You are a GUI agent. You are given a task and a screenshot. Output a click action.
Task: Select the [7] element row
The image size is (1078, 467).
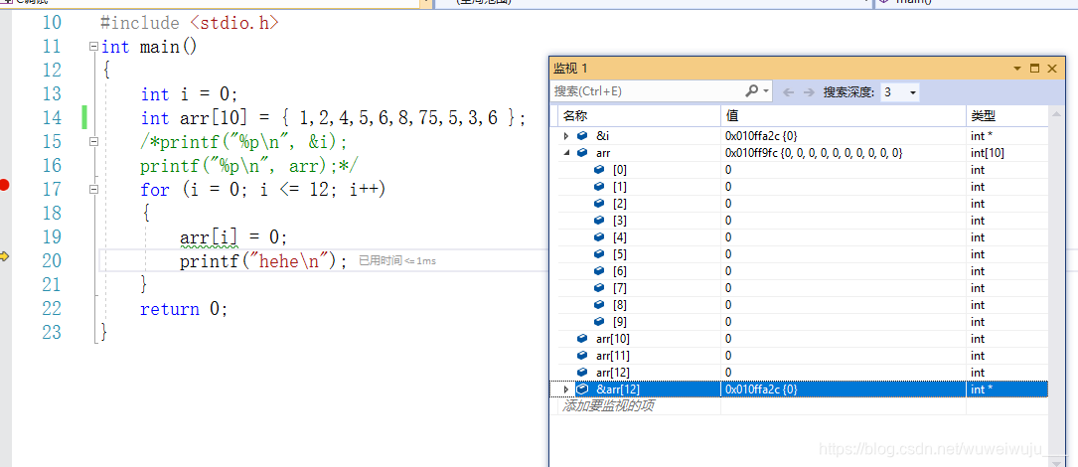click(x=800, y=287)
